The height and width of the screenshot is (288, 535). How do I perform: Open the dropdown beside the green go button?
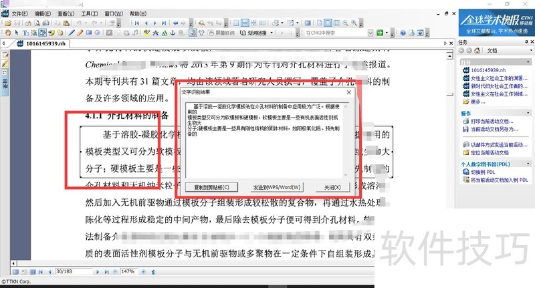coord(387,33)
